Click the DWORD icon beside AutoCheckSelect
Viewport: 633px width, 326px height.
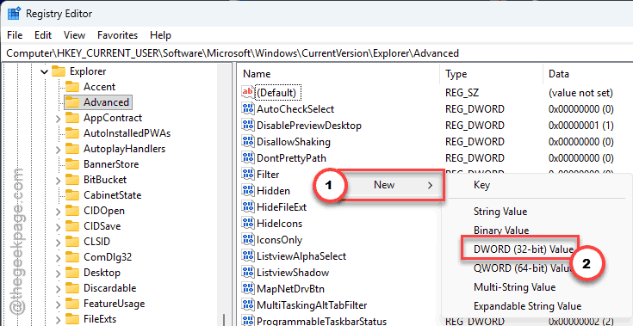coord(247,108)
